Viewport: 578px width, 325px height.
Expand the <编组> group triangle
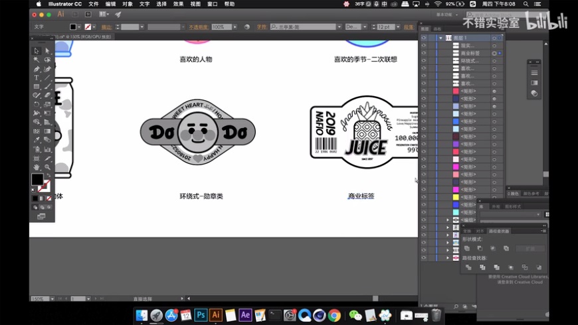click(x=448, y=220)
